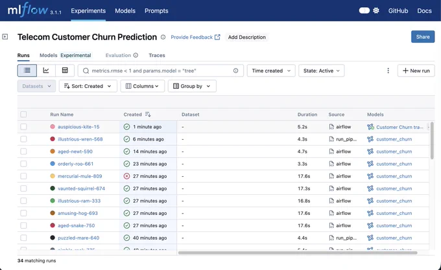
Task: Click the model icon for auspicious-kite-15 row
Action: 370,127
